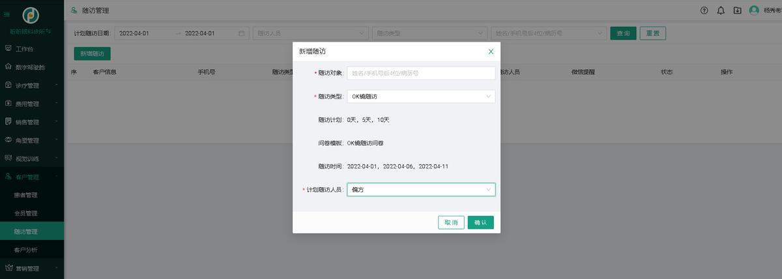Screen dimensions: 782x279
Task: Open the download center icon
Action: [737, 10]
